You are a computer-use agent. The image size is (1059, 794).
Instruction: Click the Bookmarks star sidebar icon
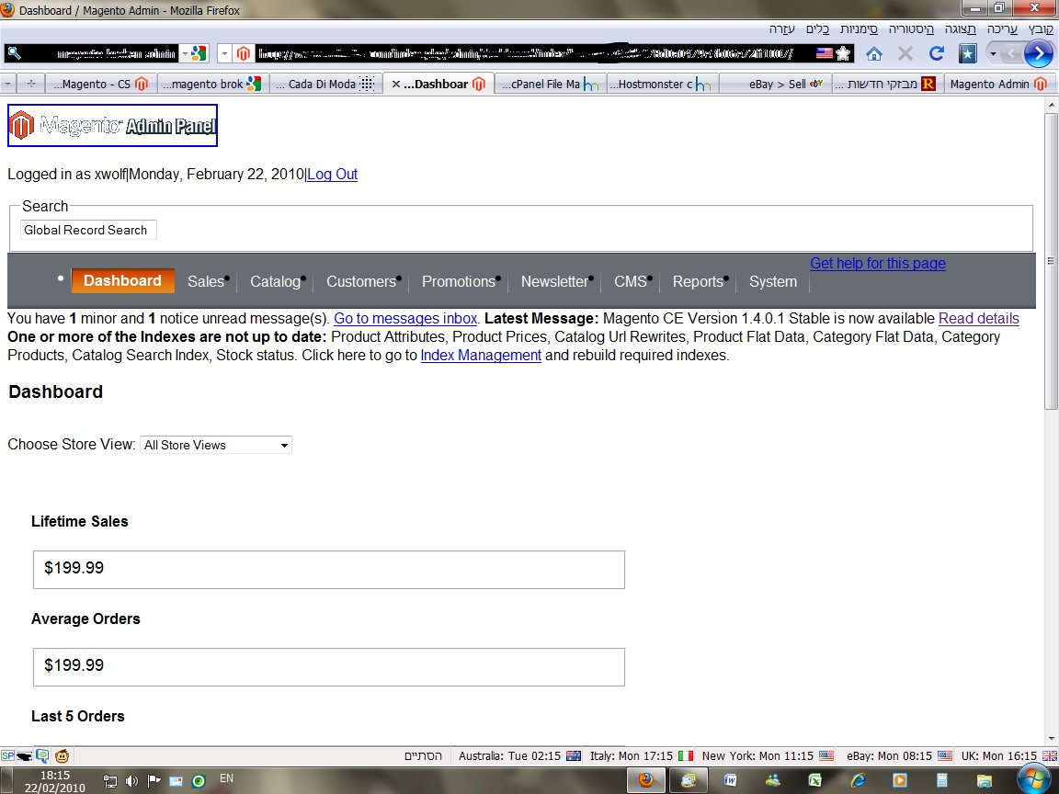(967, 53)
